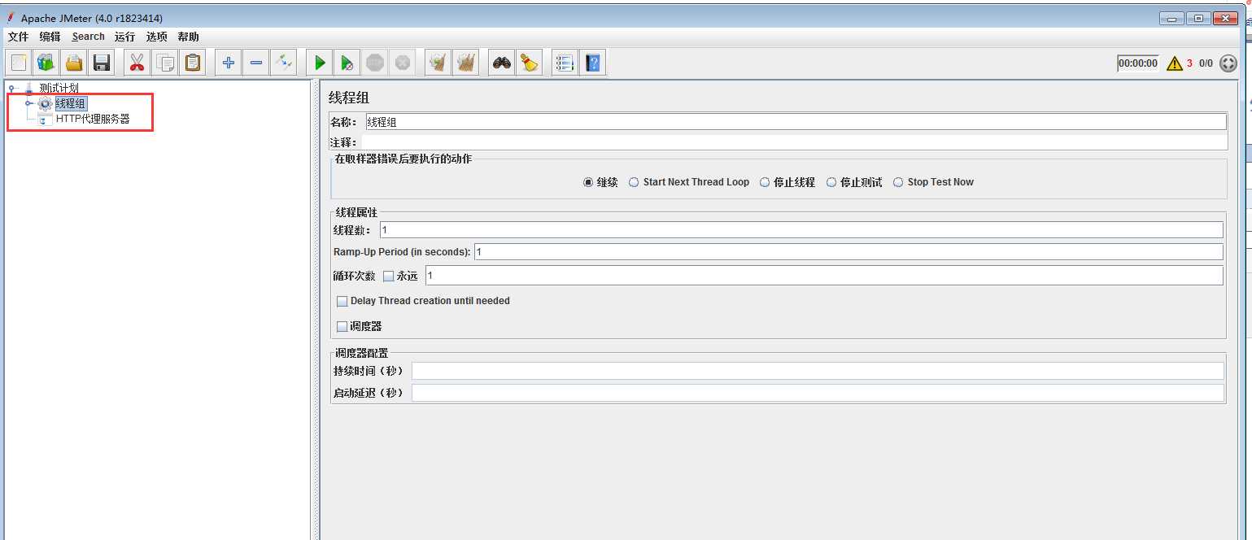1252x540 pixels.
Task: Open Help with question mark book icon
Action: click(593, 63)
